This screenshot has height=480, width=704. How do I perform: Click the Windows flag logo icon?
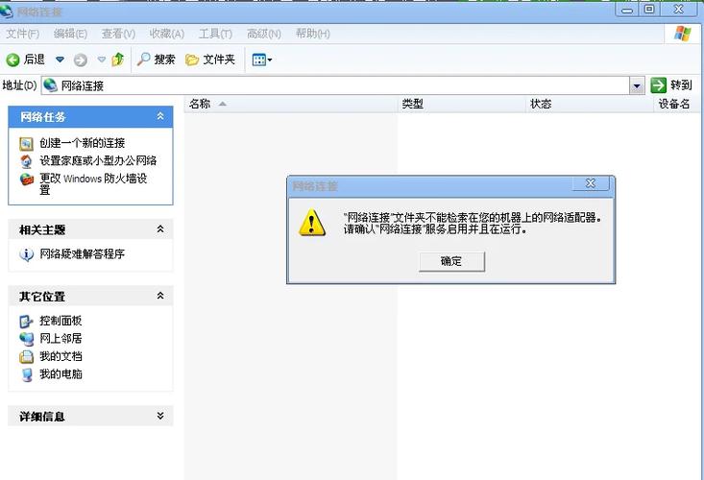pos(683,34)
